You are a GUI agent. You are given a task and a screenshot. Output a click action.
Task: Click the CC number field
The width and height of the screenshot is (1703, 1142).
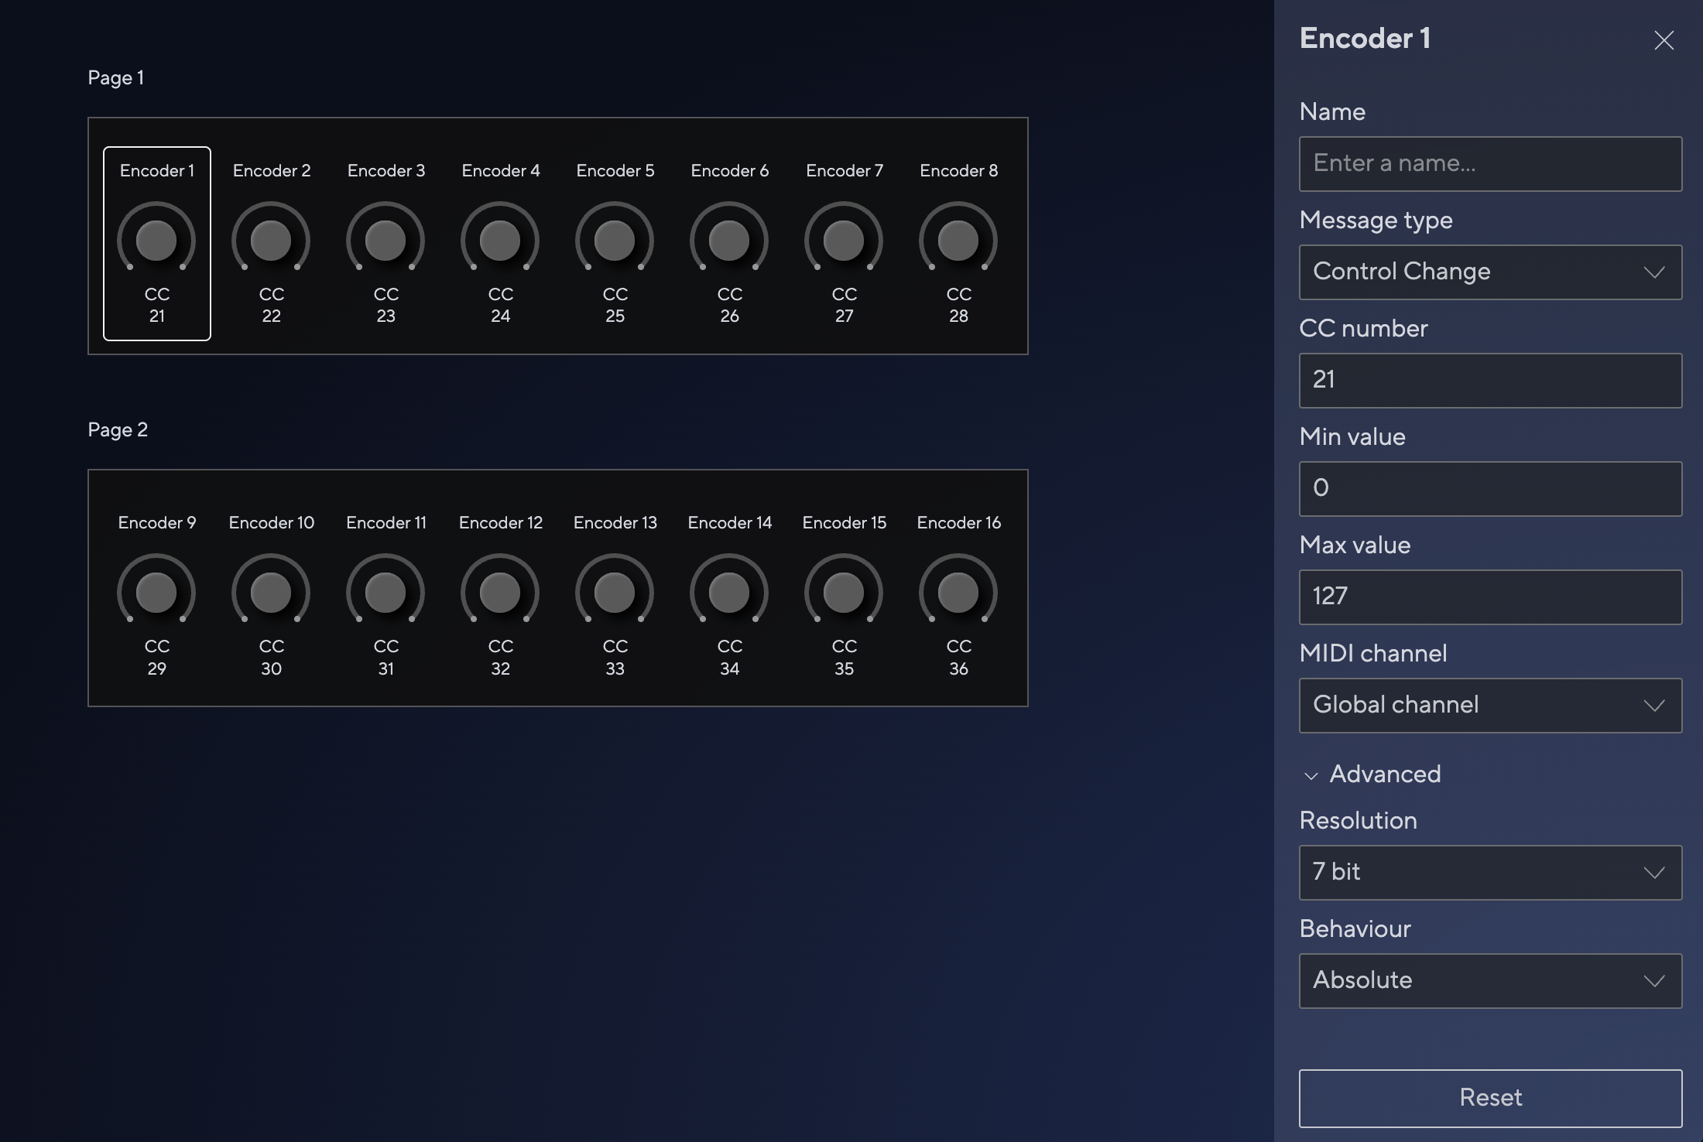coord(1490,381)
